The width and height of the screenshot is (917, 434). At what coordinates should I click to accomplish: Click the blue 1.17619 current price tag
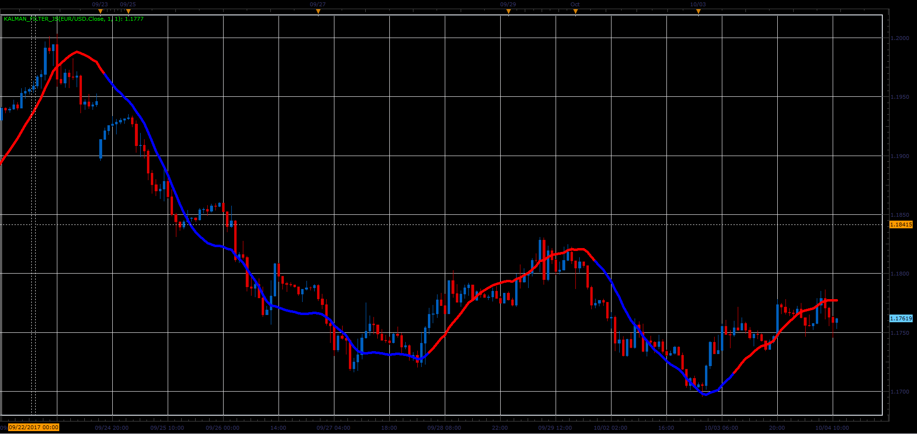tap(901, 318)
